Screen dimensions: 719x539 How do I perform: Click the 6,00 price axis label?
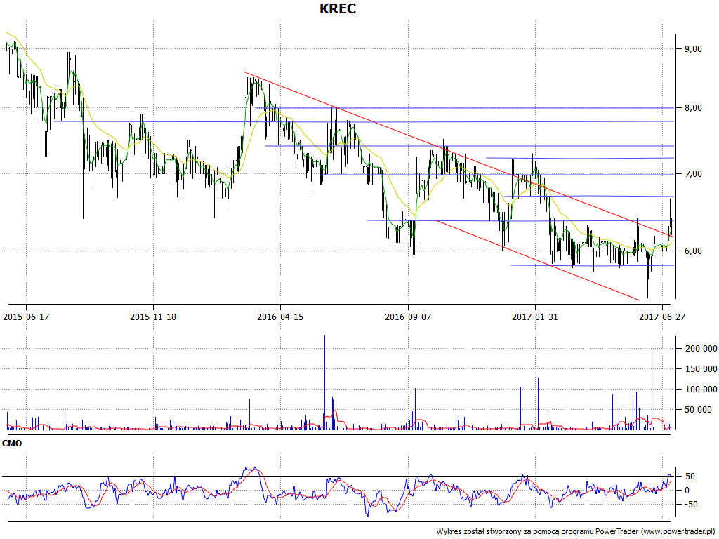pyautogui.click(x=693, y=251)
